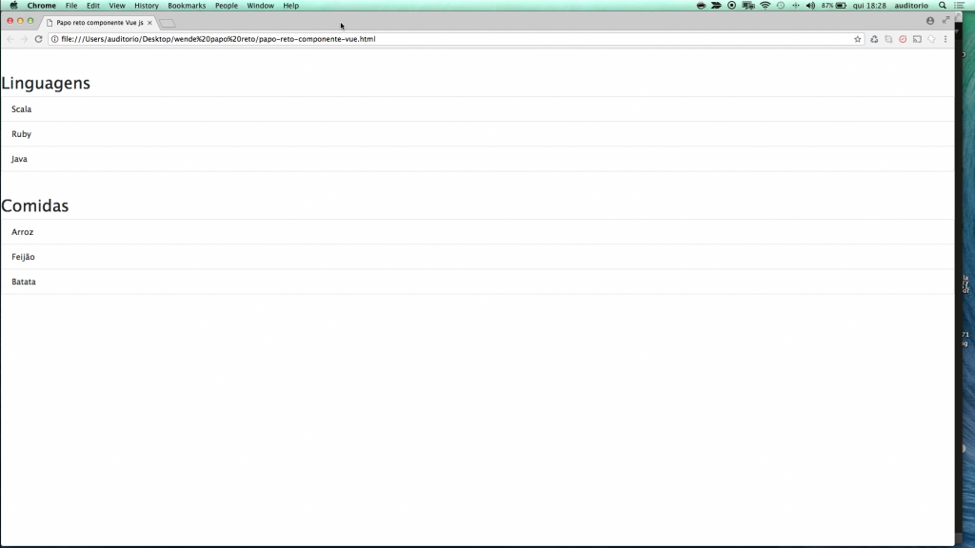
Task: Mute sound via the volume menu icon
Action: point(811,5)
